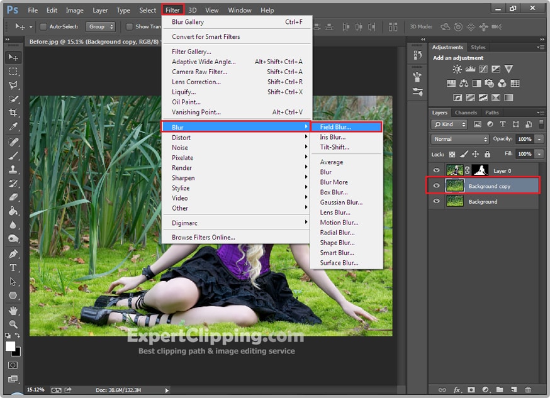Open the Image menu

click(x=74, y=10)
